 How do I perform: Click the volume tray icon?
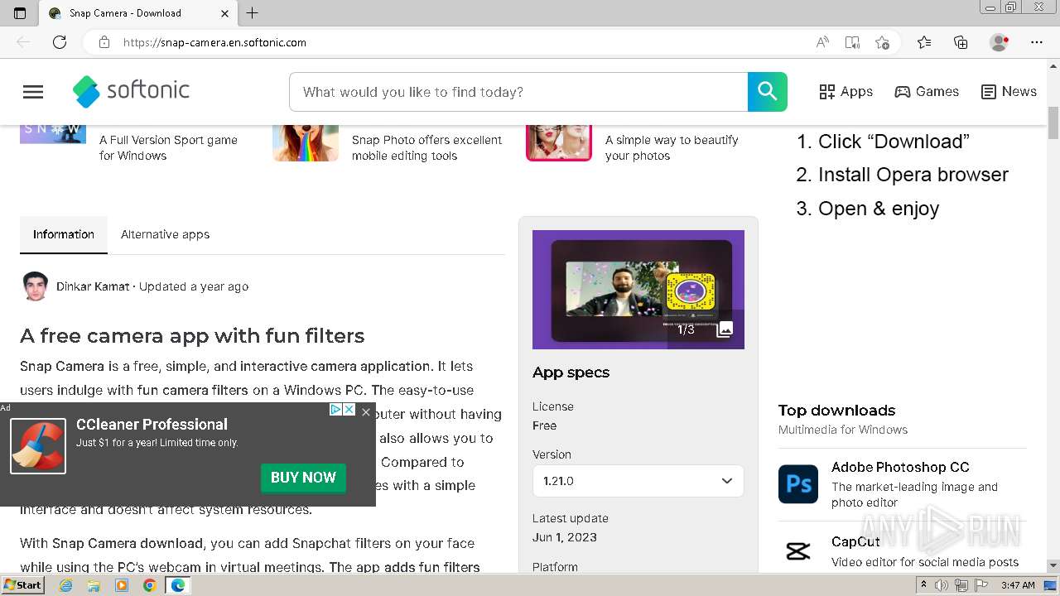(x=942, y=585)
